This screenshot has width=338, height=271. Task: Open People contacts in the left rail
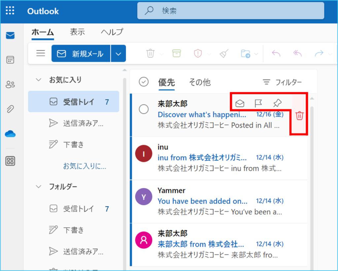tap(10, 85)
